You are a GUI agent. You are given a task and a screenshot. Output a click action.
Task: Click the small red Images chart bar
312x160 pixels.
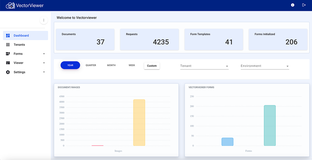pos(97,146)
